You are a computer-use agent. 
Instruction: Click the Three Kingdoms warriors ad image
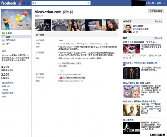(x=132, y=110)
